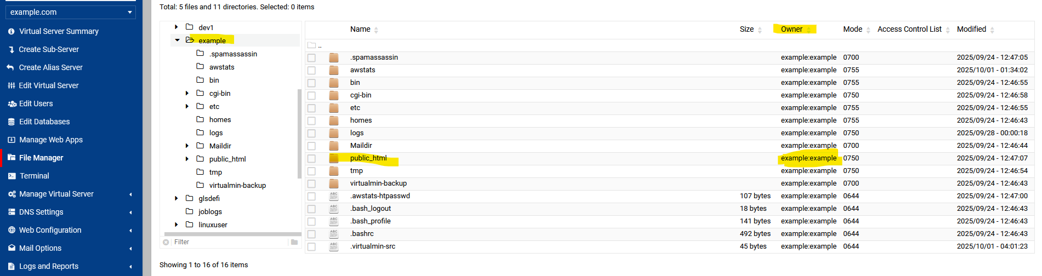
Task: Open File Manager in the sidebar
Action: tap(41, 158)
